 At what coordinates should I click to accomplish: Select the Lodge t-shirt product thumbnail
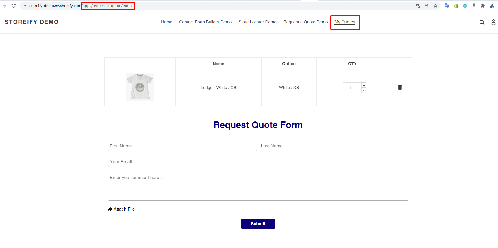(140, 87)
